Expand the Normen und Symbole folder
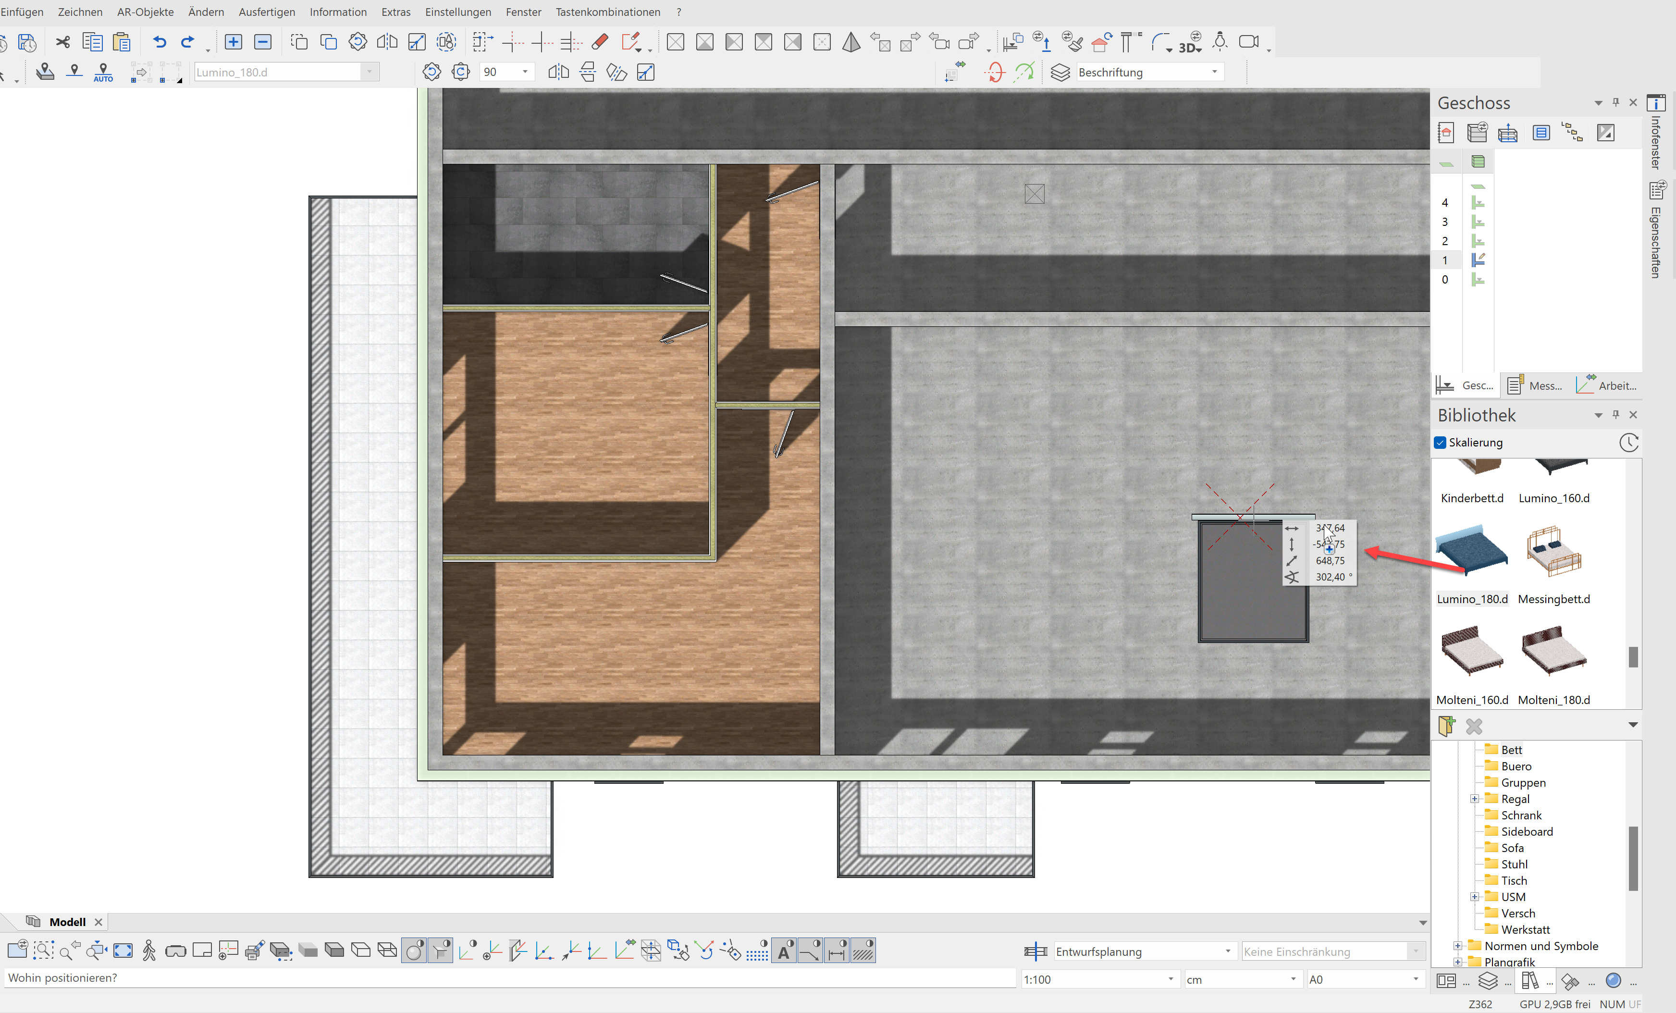Screen dimensions: 1676x1013 [1458, 946]
